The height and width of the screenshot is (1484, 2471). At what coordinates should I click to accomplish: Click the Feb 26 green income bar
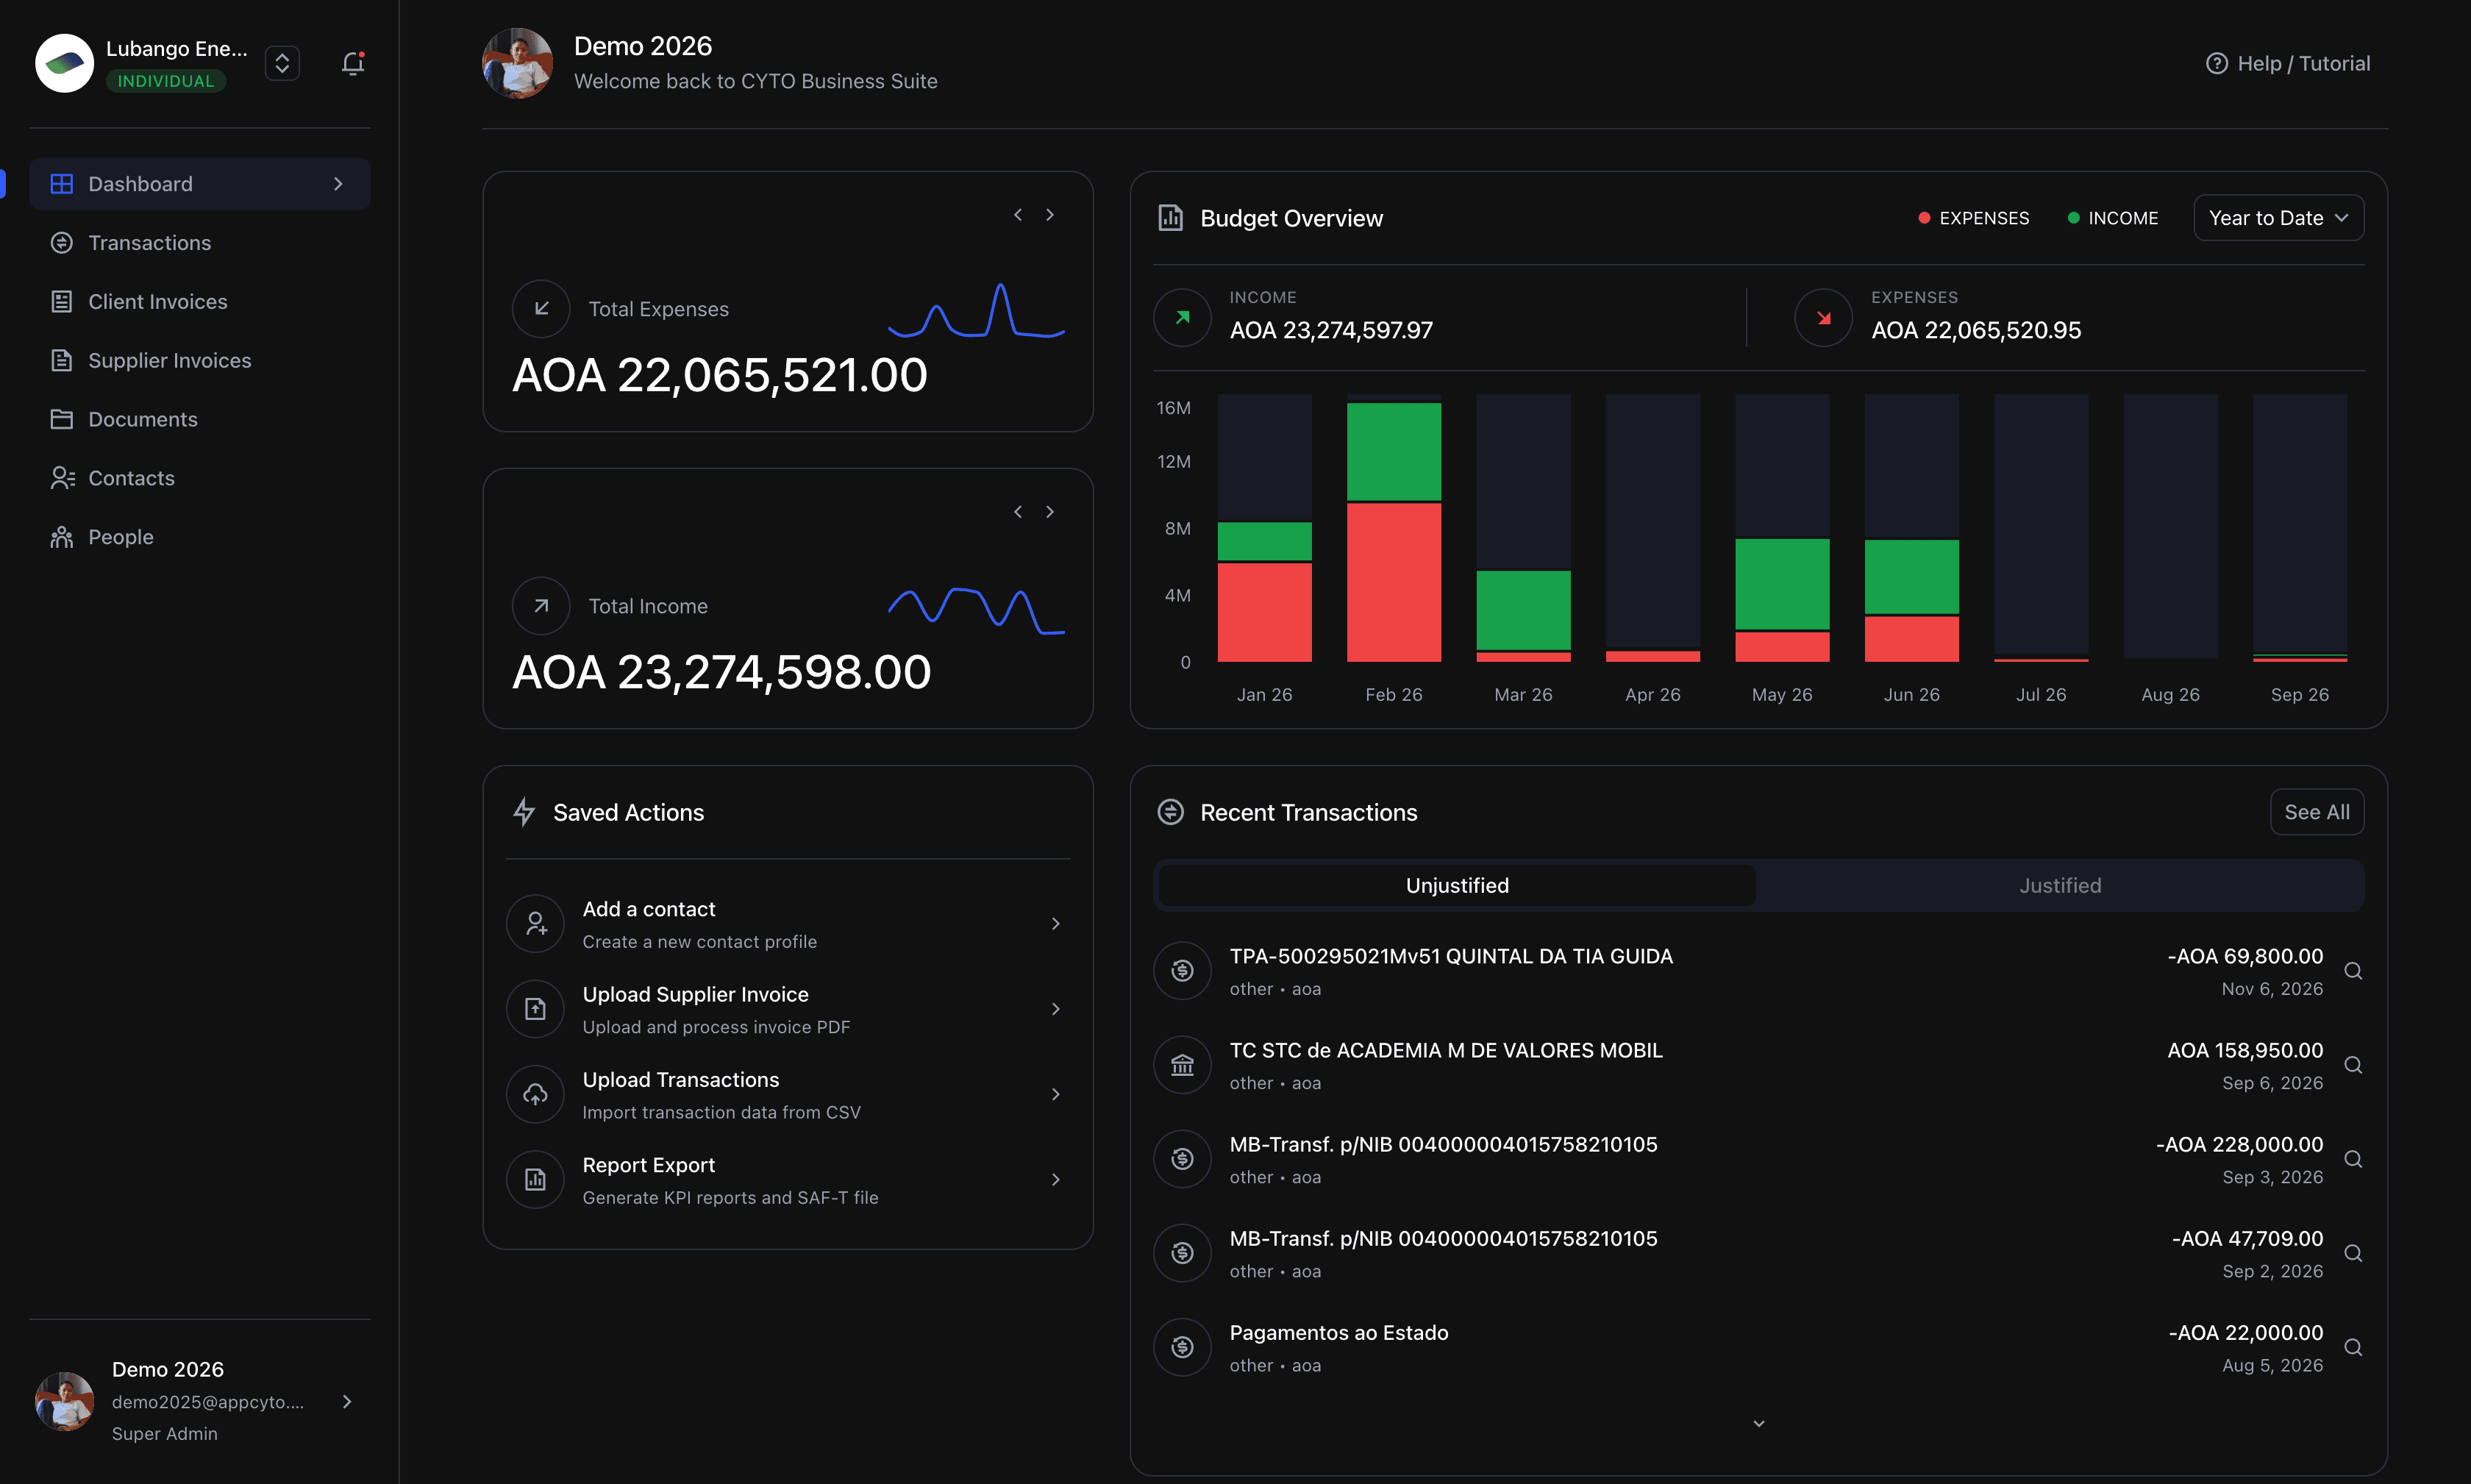coord(1394,452)
